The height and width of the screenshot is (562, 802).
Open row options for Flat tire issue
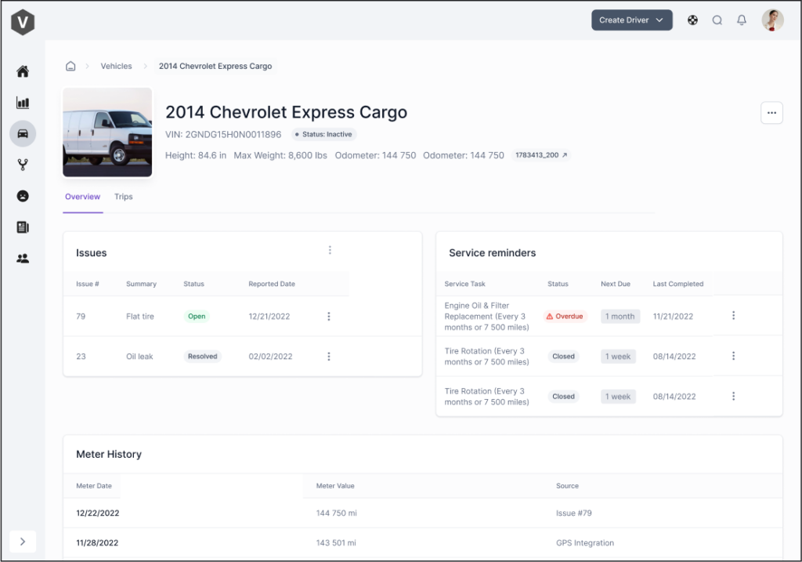[328, 317]
